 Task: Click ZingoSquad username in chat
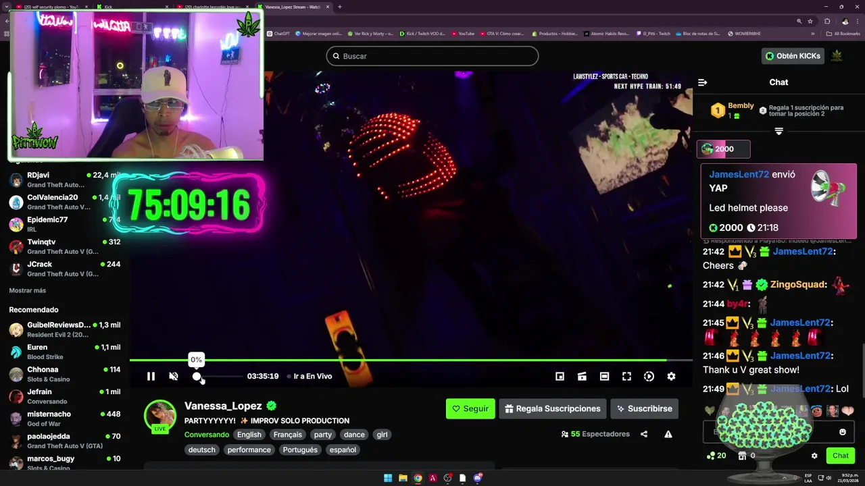pos(799,285)
